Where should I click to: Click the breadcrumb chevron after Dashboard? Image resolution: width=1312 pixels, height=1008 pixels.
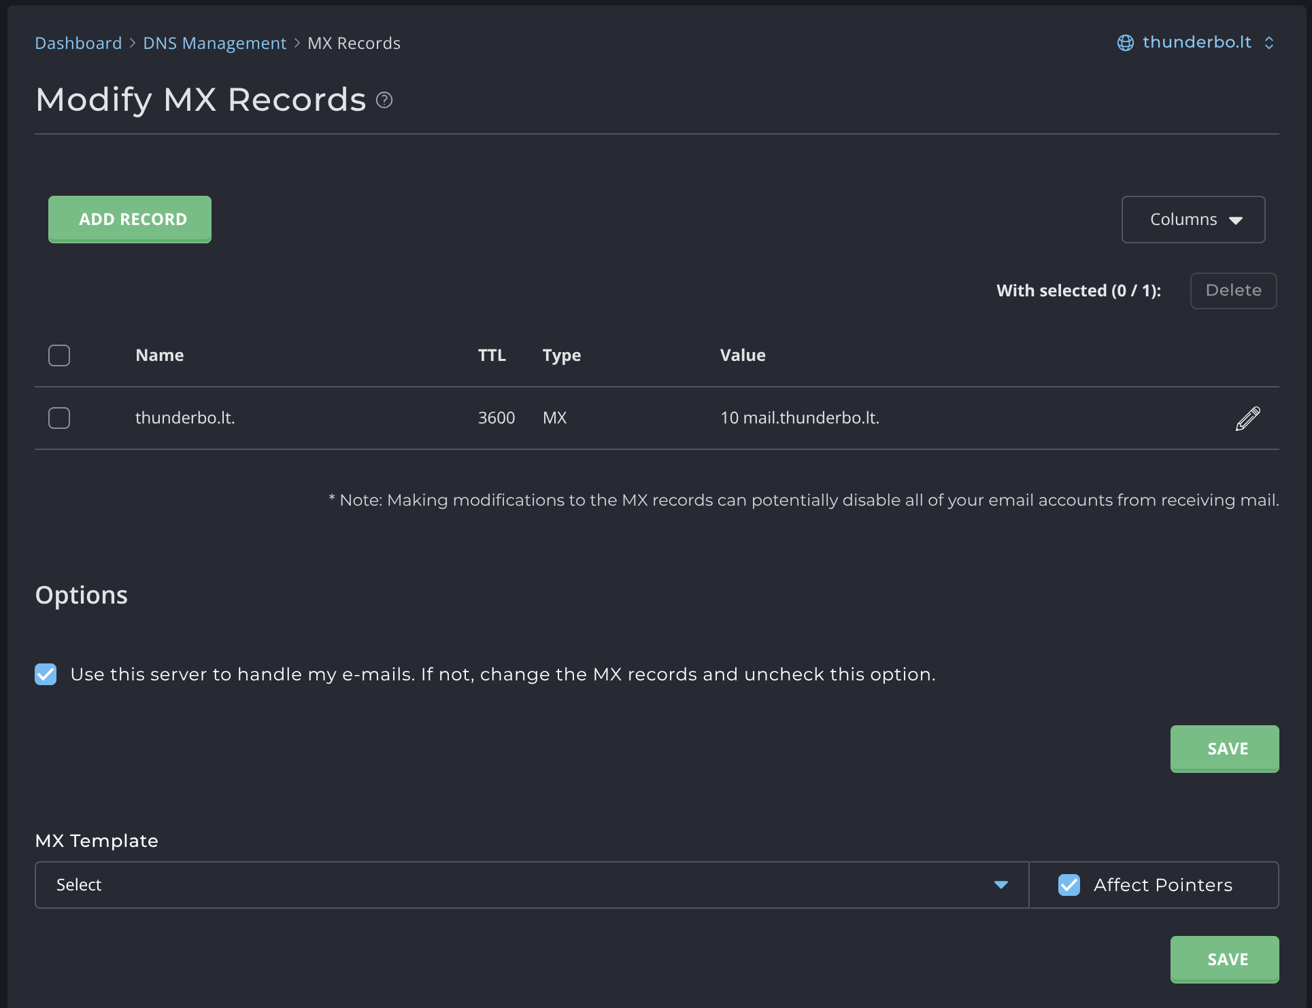(133, 44)
